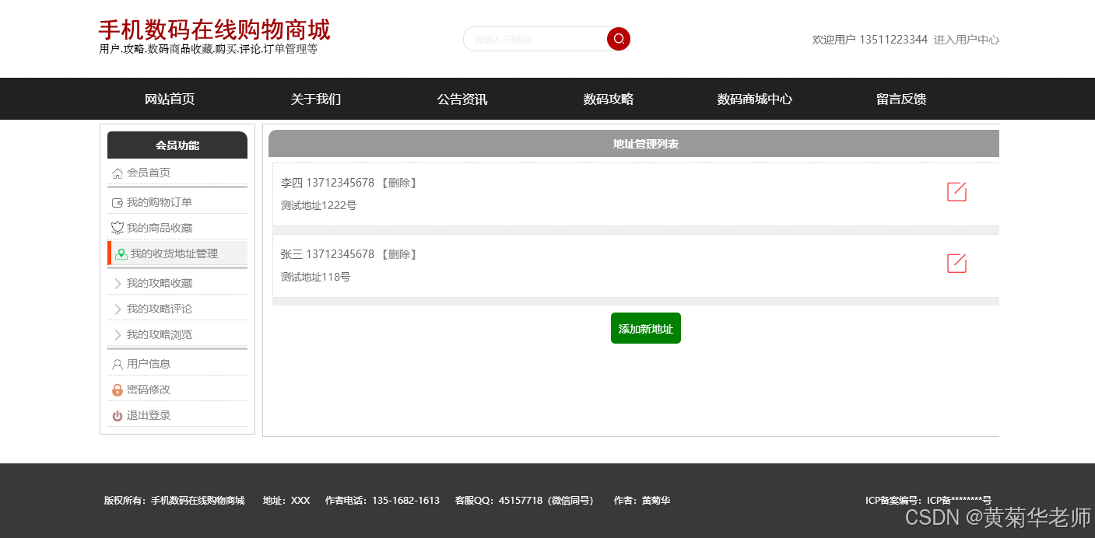Viewport: 1095px width, 538px height.
Task: Click the 添加新地址 green button
Action: pos(646,328)
